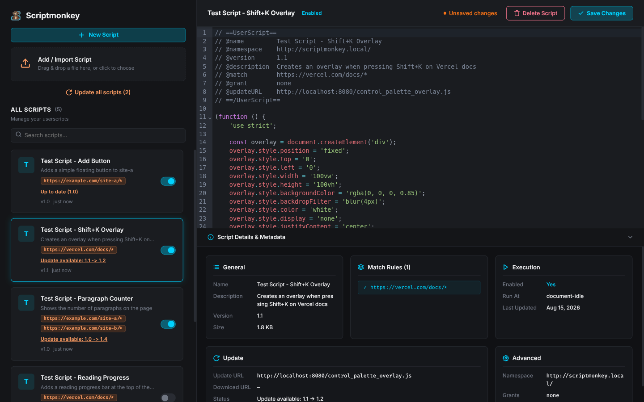Click the 'use strict' line in editor
644x402 pixels.
click(x=253, y=126)
